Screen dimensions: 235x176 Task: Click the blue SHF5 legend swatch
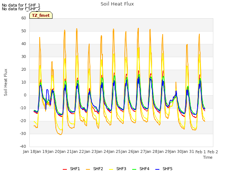(x=158, y=169)
